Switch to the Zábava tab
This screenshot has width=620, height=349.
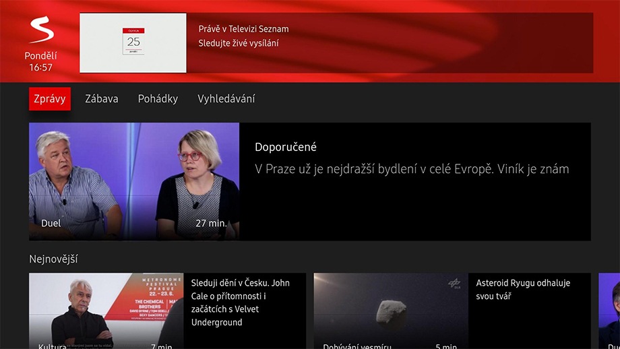click(x=102, y=99)
